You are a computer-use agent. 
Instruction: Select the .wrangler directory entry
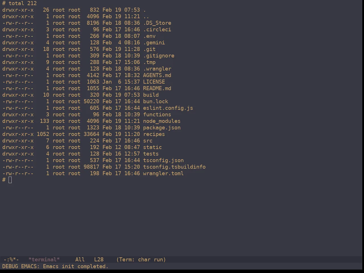[x=157, y=69]
